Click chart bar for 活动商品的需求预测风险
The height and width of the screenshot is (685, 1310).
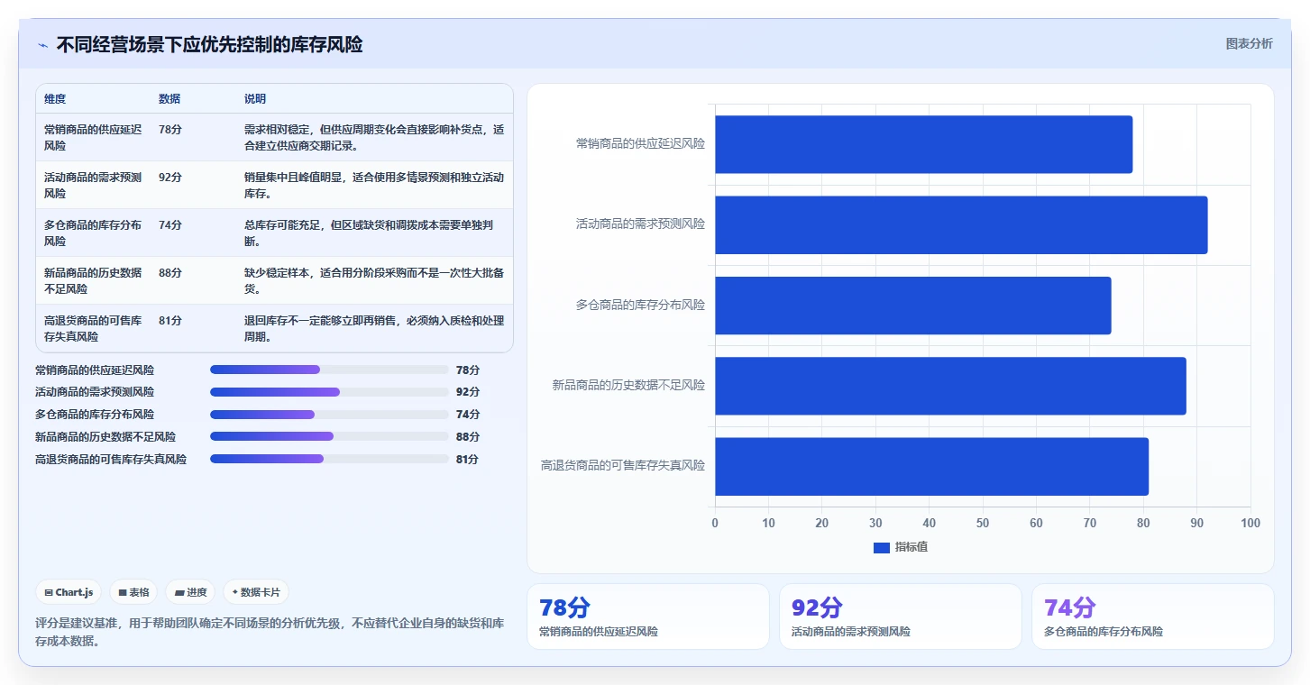click(x=961, y=224)
